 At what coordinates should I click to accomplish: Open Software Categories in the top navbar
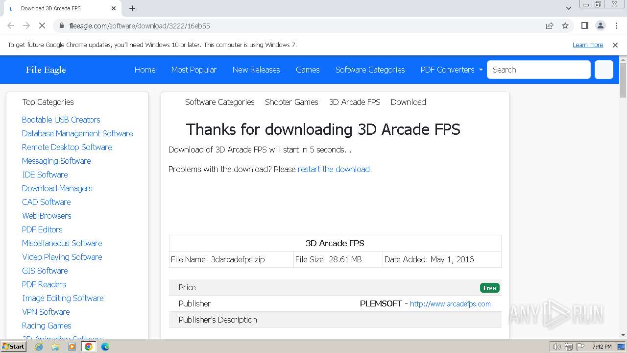coord(370,70)
